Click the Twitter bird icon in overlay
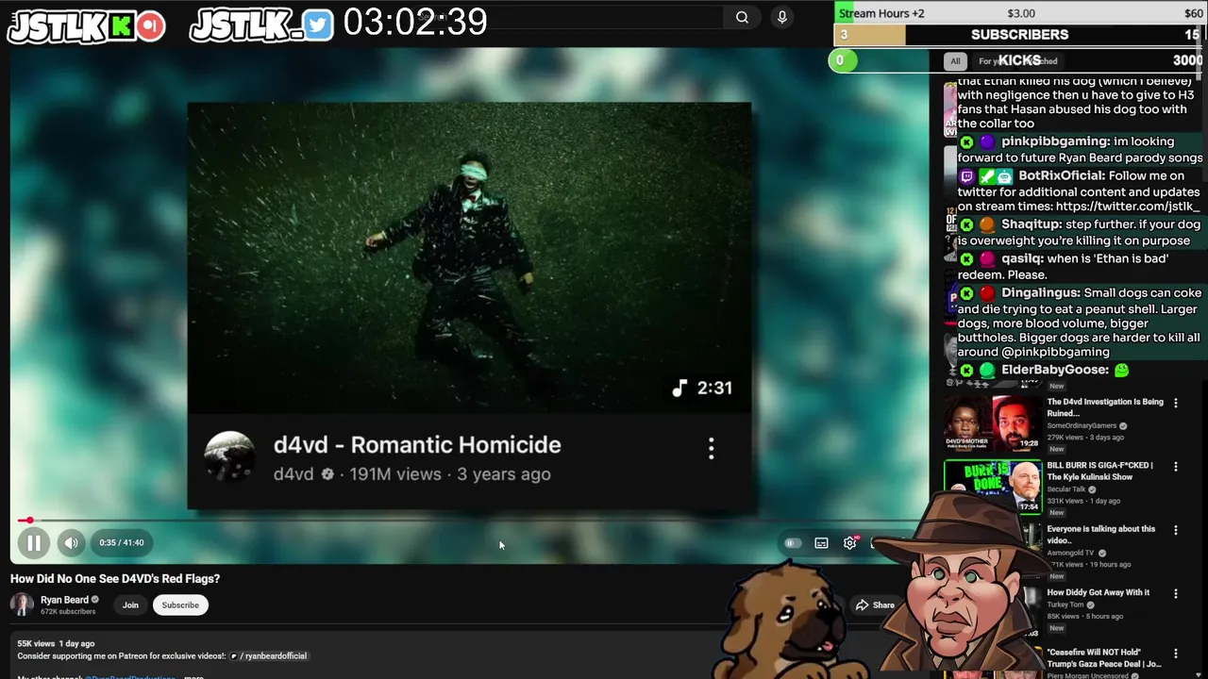Image resolution: width=1208 pixels, height=679 pixels. point(319,25)
